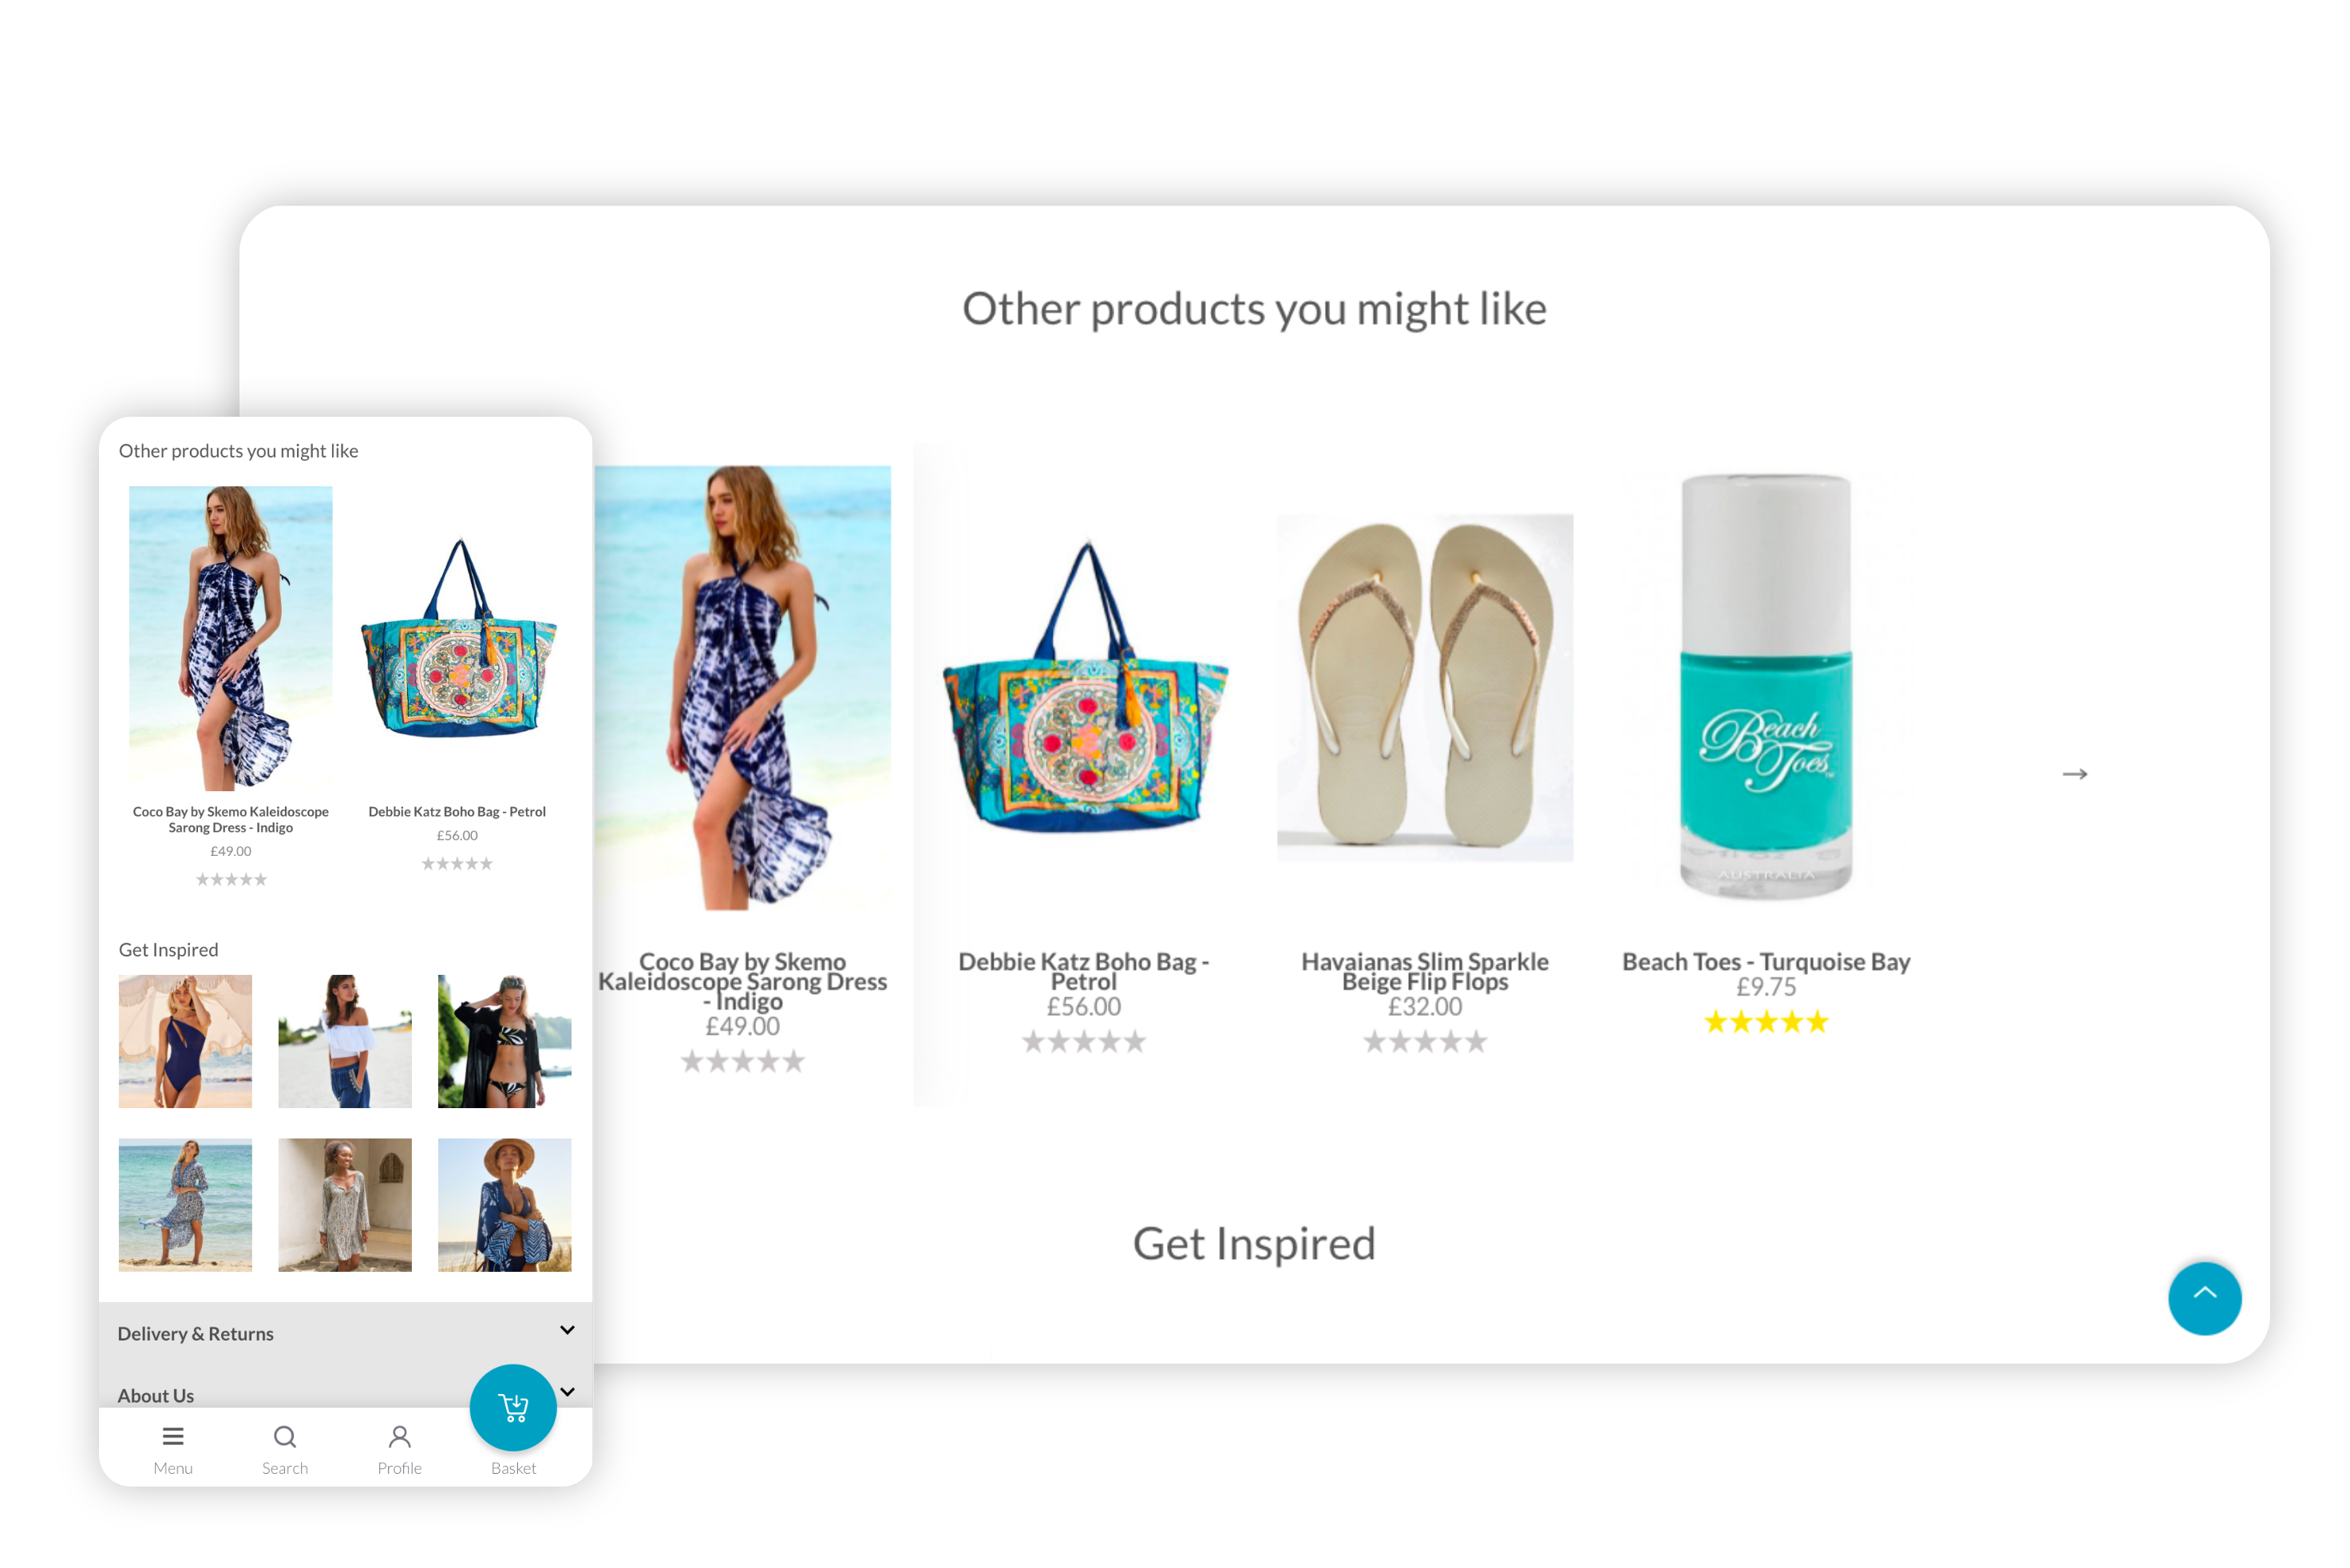
Task: Tap the Search magnifier icon
Action: coord(285,1436)
